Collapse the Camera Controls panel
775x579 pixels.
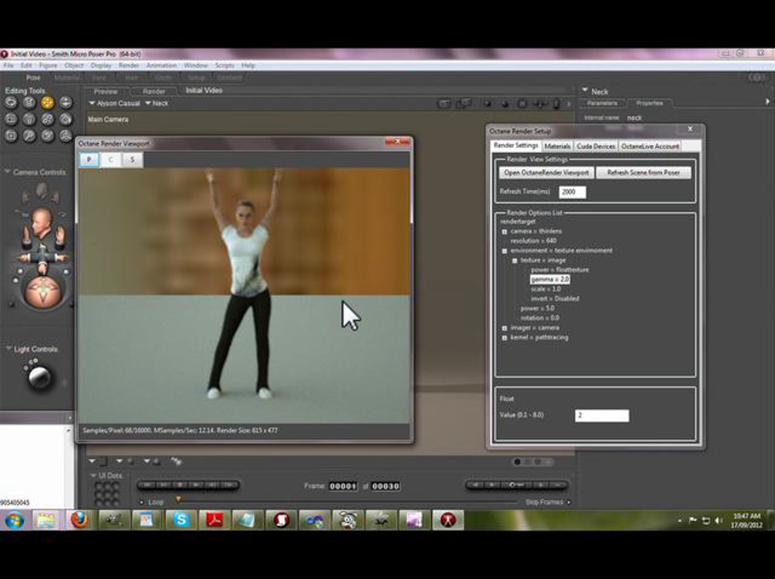click(x=7, y=172)
